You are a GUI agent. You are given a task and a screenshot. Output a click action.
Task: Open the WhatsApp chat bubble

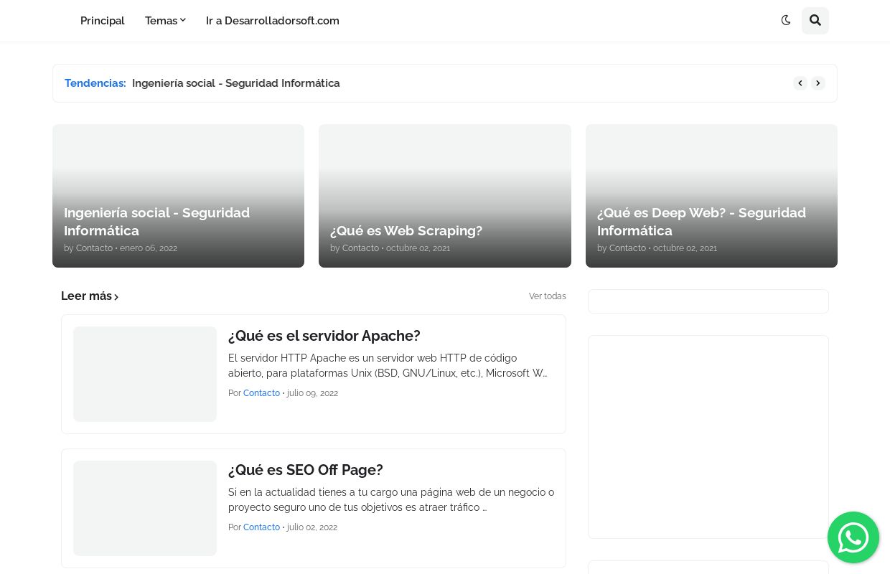[853, 537]
